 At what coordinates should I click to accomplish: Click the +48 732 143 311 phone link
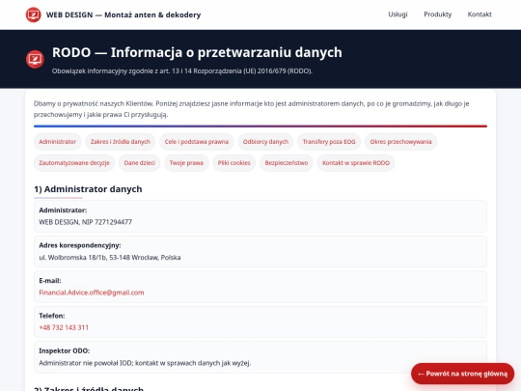pos(64,327)
